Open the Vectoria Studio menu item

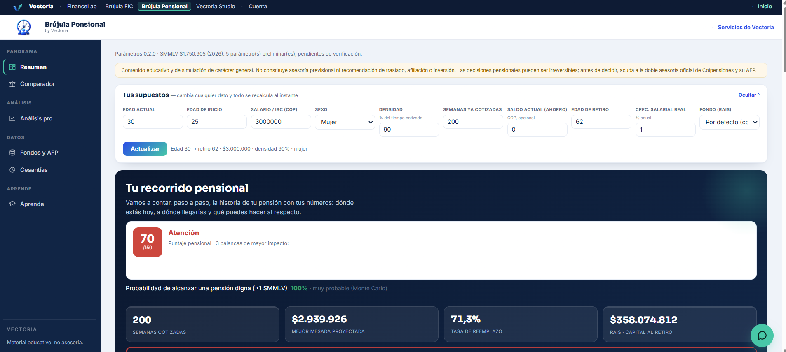pos(216,6)
